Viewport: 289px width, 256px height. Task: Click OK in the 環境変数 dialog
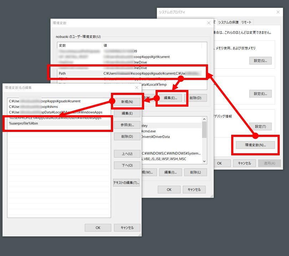[x=169, y=190]
